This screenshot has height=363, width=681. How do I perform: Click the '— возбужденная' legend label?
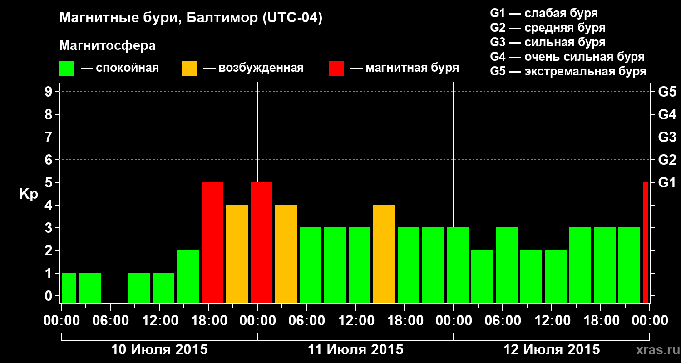pos(253,68)
